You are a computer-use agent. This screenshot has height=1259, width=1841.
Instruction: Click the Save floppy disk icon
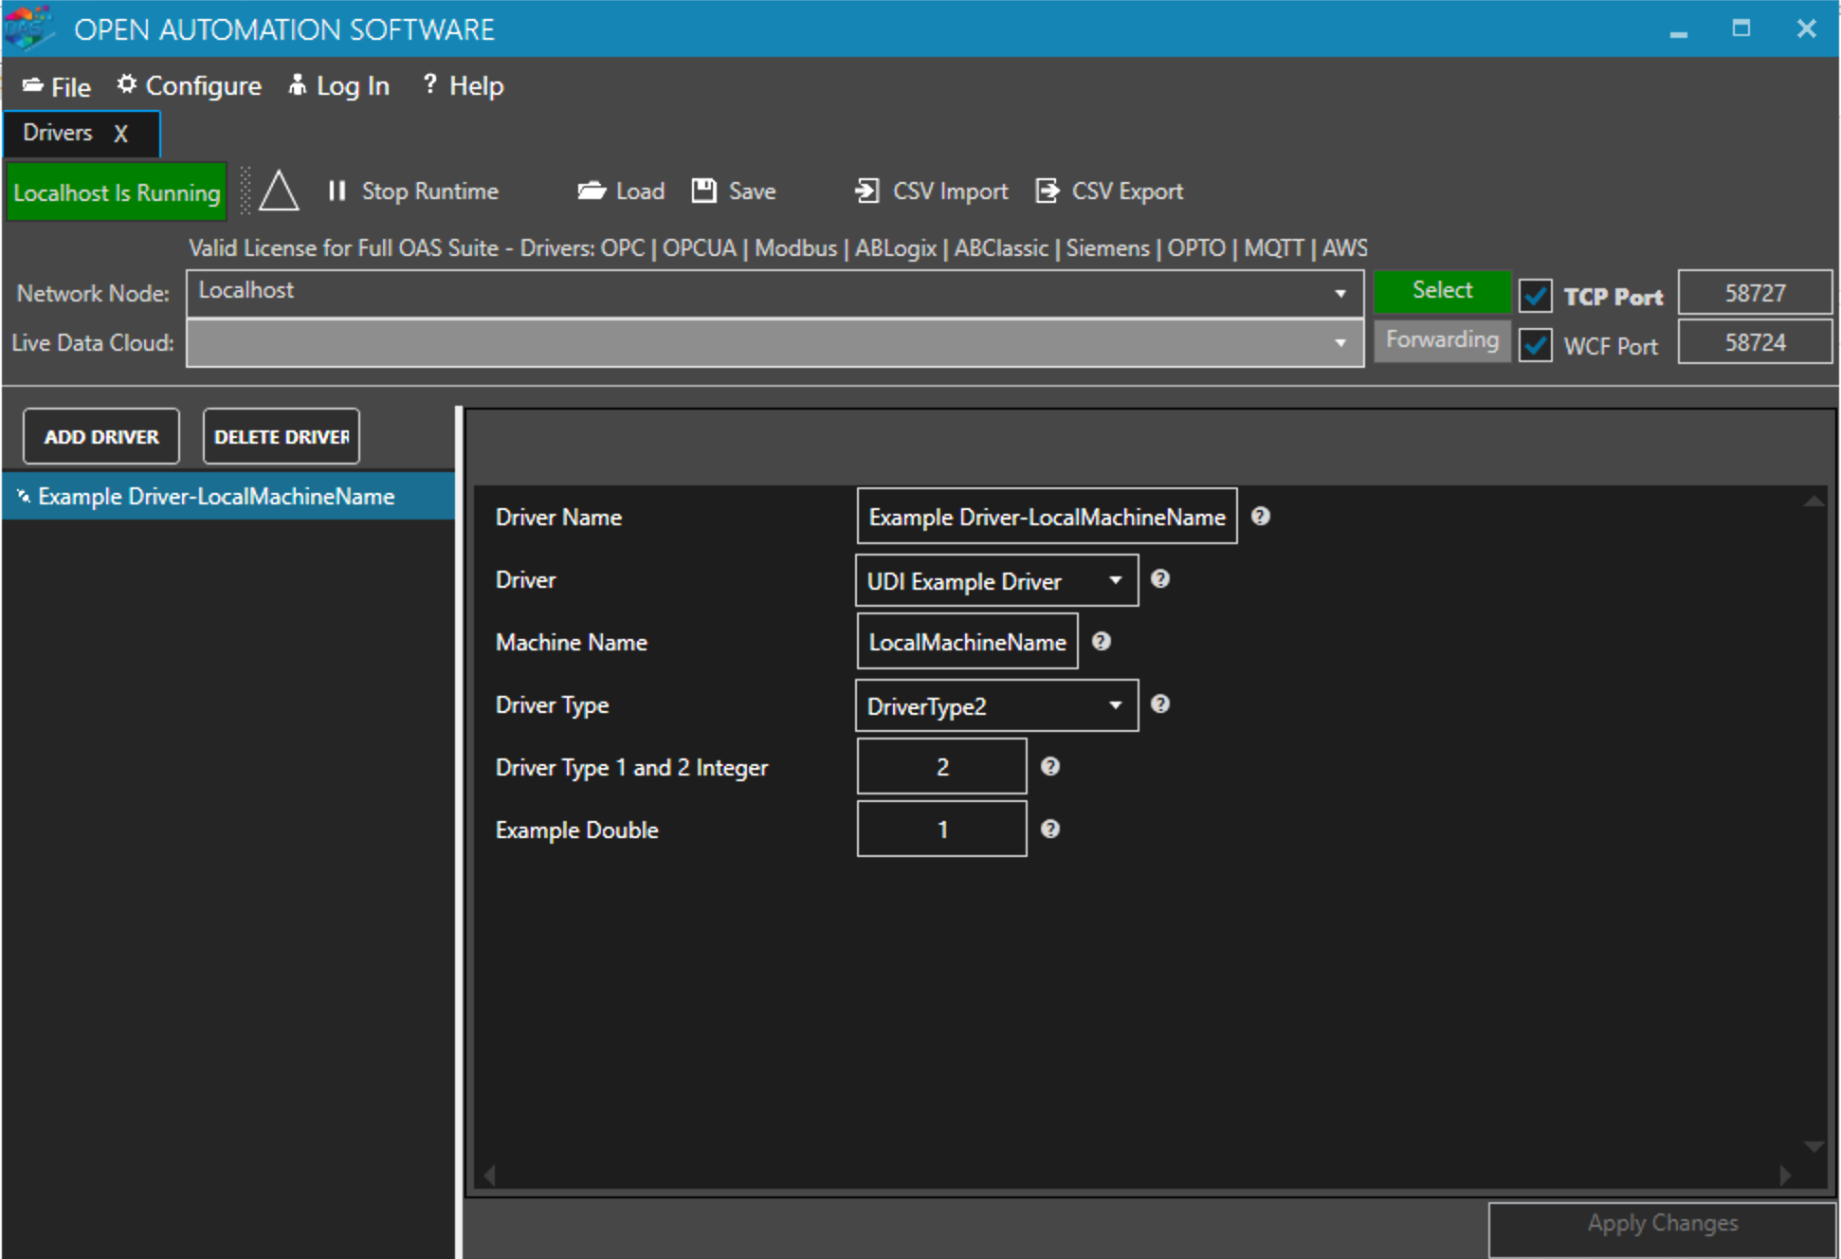pos(703,192)
